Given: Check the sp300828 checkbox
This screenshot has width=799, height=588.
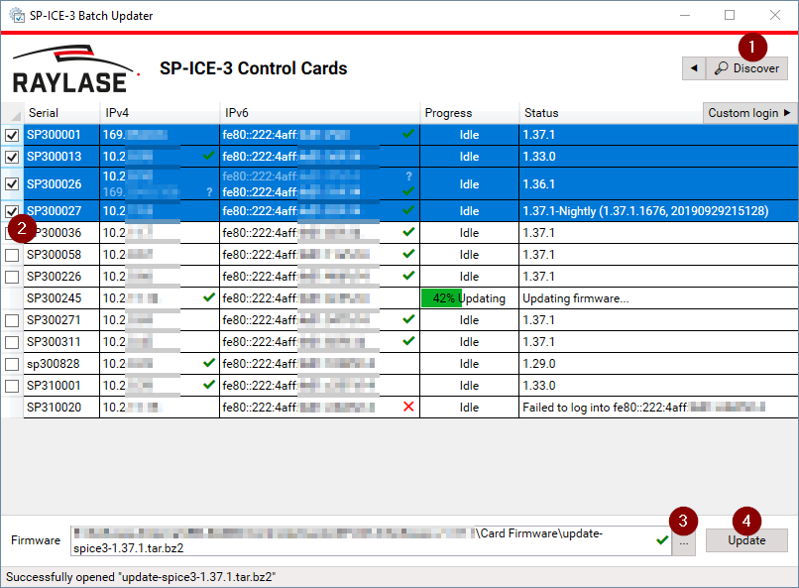Looking at the screenshot, I should tap(12, 364).
